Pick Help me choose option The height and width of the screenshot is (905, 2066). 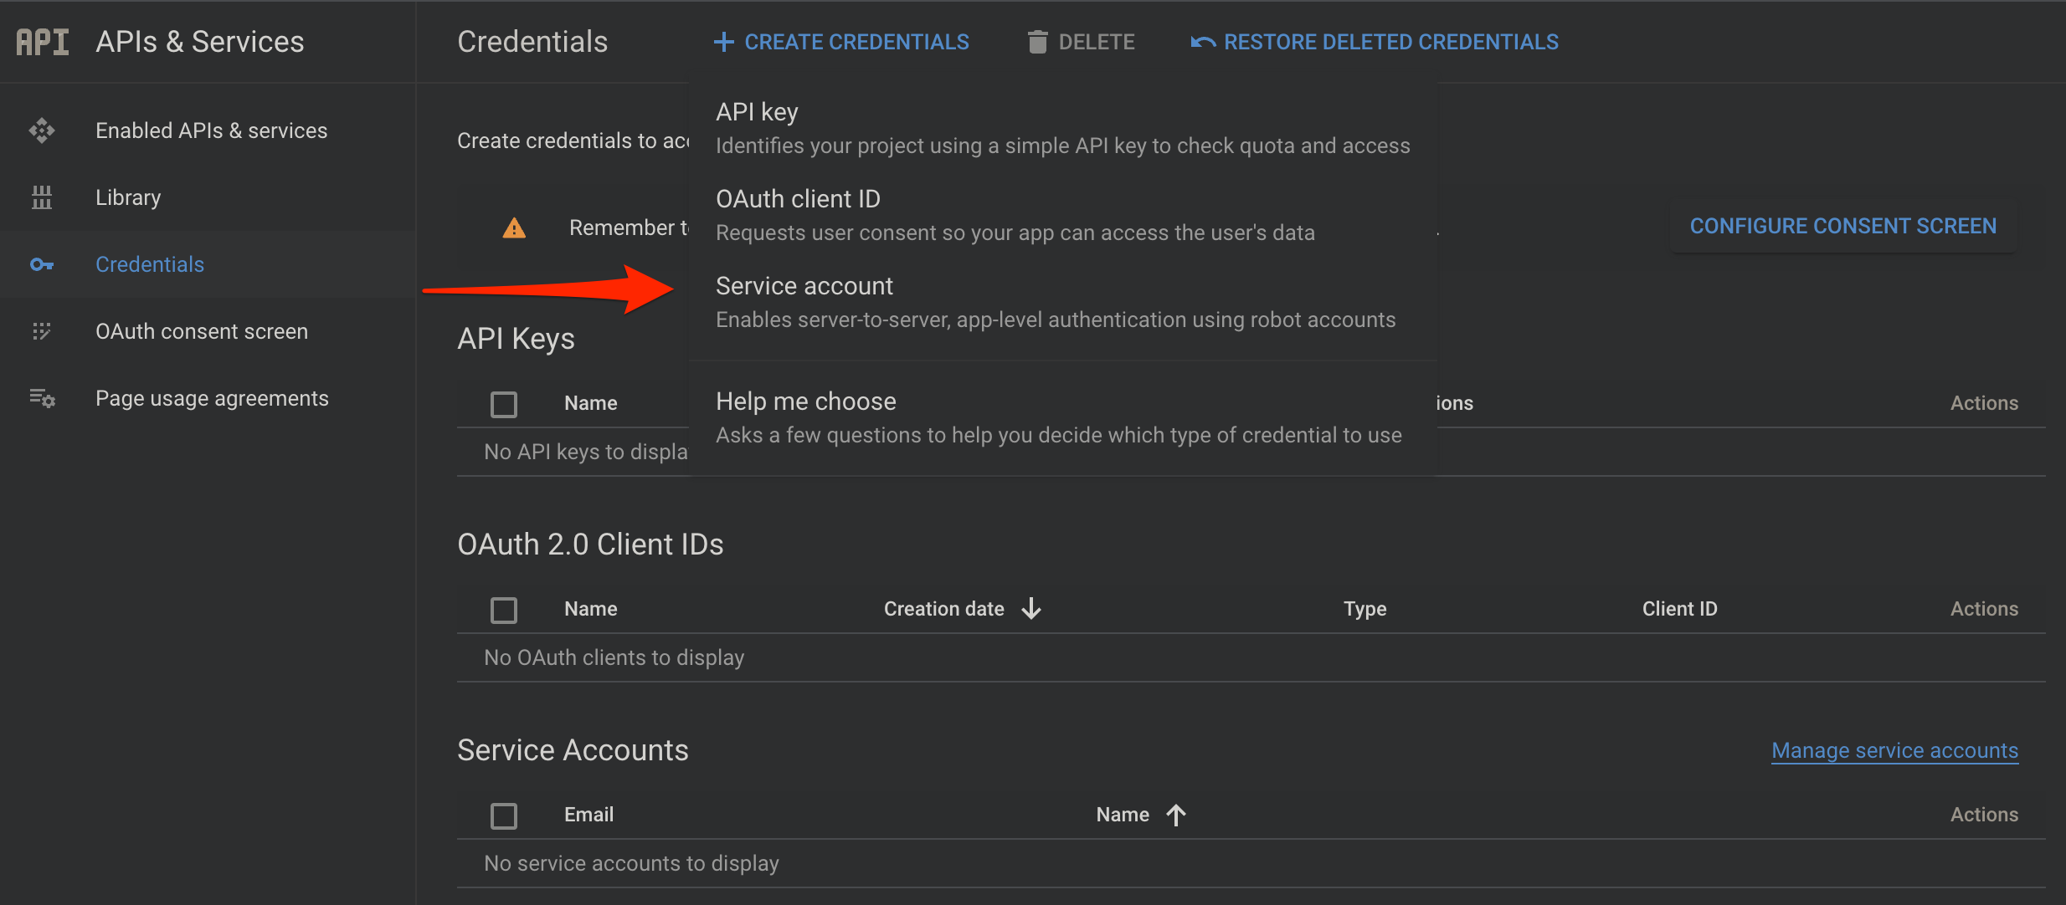[x=1063, y=417]
